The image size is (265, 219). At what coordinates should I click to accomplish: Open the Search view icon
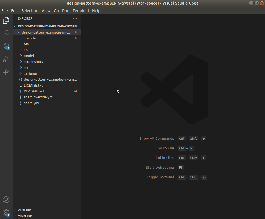6,33
